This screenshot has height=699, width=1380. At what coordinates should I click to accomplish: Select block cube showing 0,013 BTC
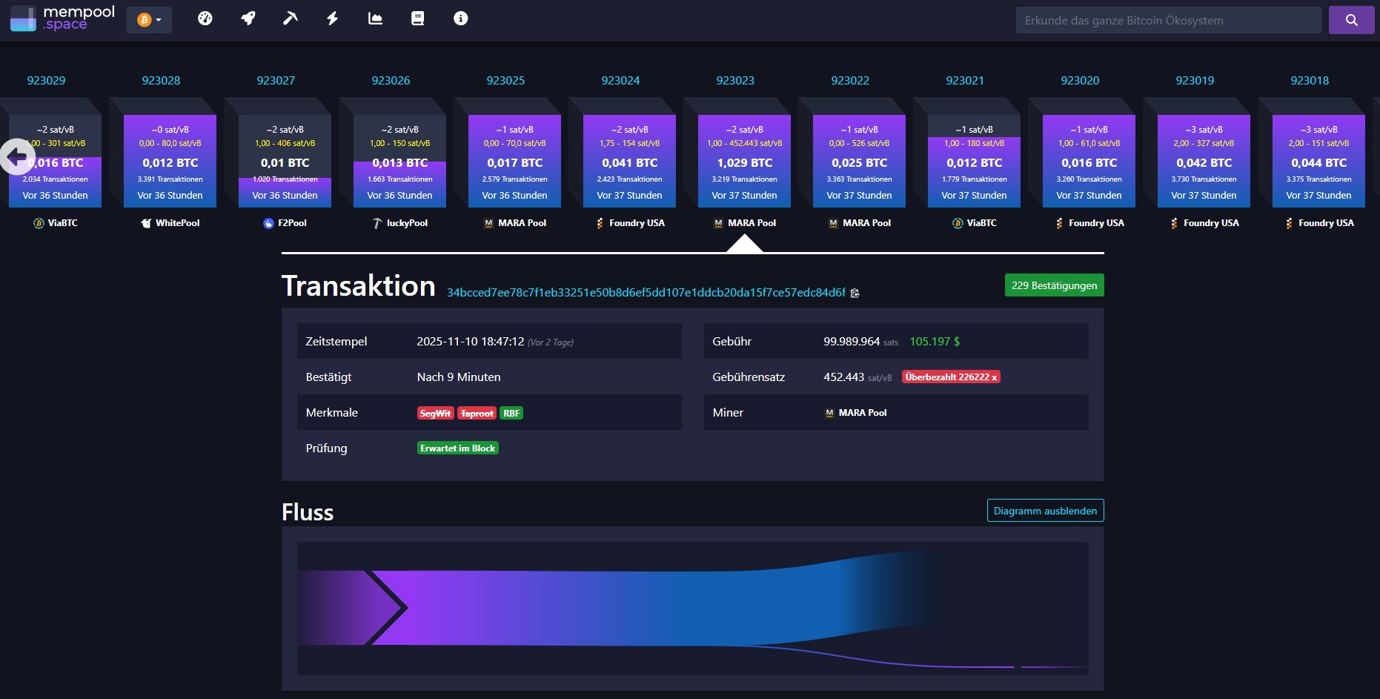point(399,161)
